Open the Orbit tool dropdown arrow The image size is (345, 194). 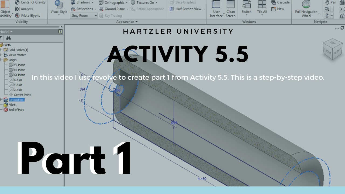[332, 16]
